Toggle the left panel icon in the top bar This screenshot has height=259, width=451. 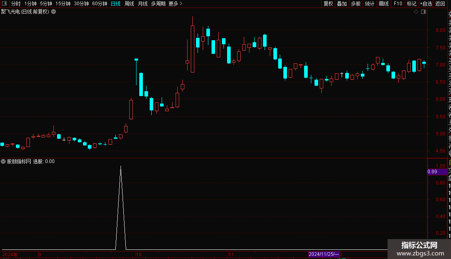pos(4,4)
